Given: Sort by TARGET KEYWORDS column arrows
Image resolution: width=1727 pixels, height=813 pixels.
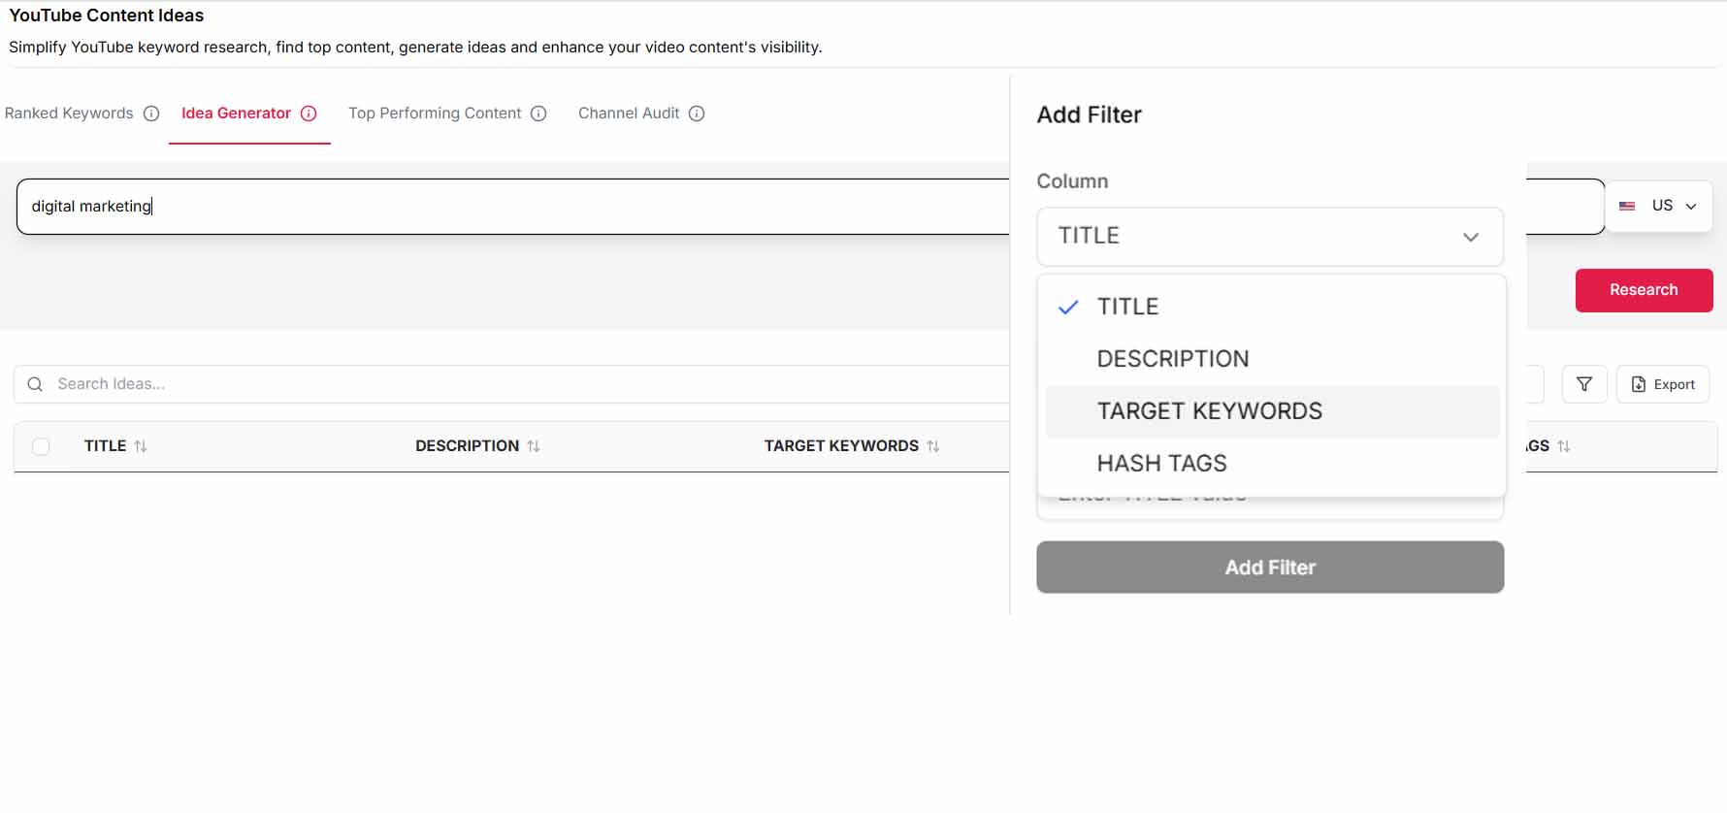Looking at the screenshot, I should pyautogui.click(x=933, y=446).
